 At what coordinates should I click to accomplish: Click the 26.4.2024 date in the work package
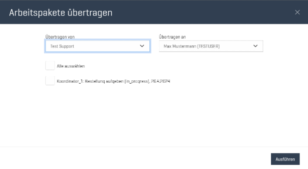click(161, 81)
